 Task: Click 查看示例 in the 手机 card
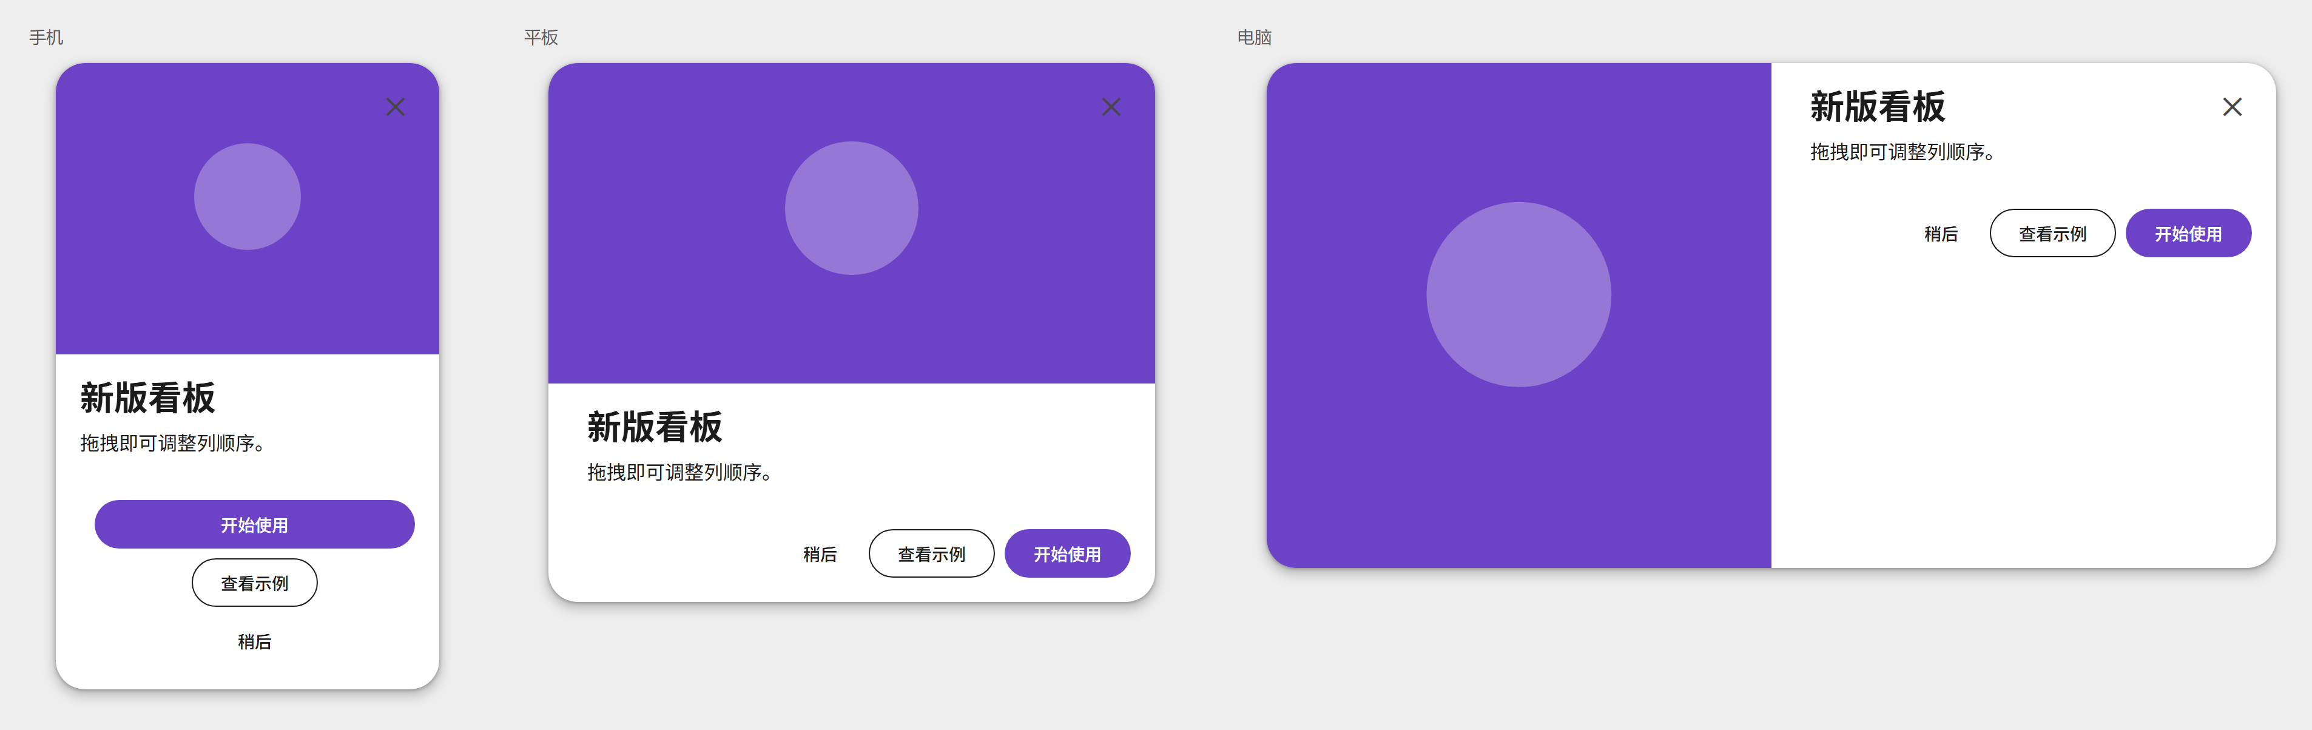coord(254,583)
